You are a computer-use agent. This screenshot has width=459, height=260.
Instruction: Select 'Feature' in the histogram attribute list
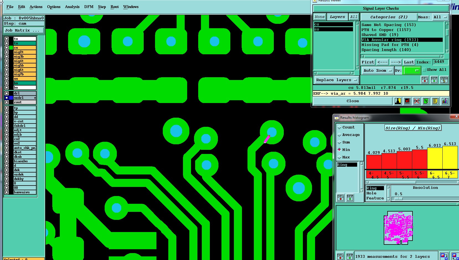(x=375, y=198)
